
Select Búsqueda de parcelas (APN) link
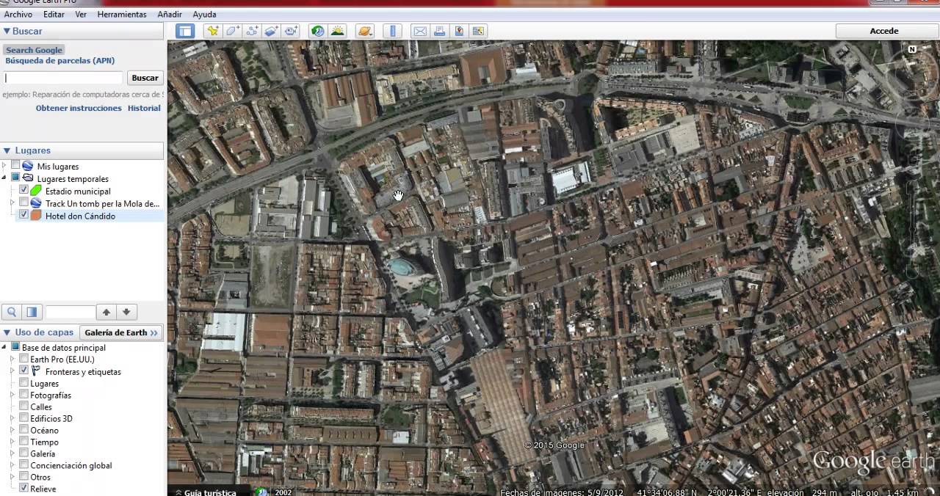(60, 61)
